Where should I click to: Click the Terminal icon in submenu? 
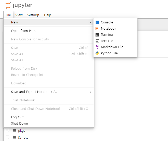(97, 35)
